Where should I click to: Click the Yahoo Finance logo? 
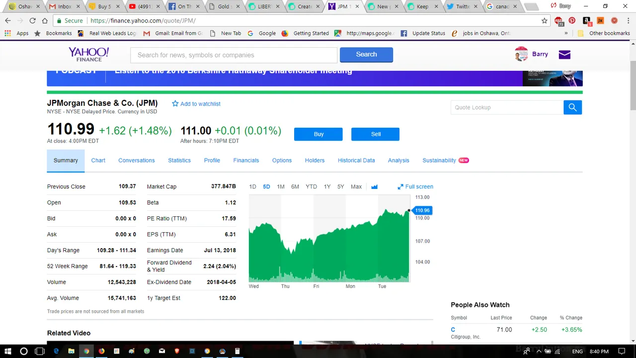(89, 54)
